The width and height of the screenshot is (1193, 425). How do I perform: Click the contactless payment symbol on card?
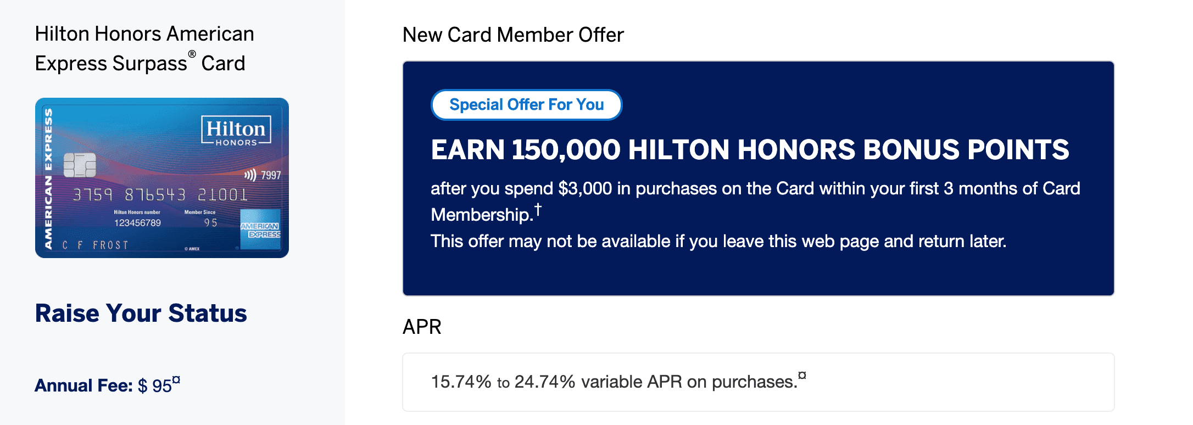pyautogui.click(x=250, y=175)
